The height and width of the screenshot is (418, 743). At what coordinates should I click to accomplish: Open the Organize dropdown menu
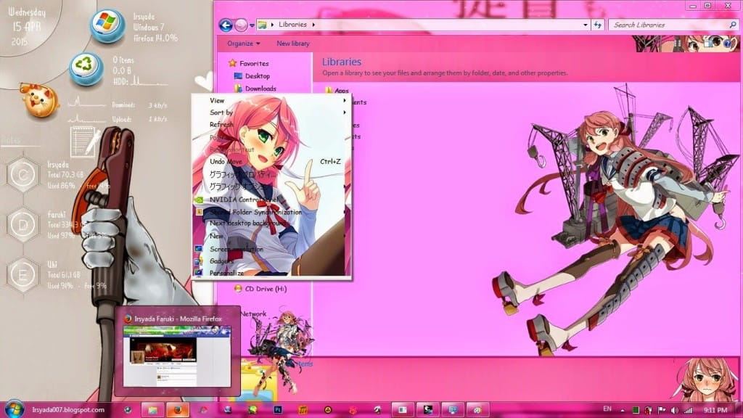(x=244, y=43)
